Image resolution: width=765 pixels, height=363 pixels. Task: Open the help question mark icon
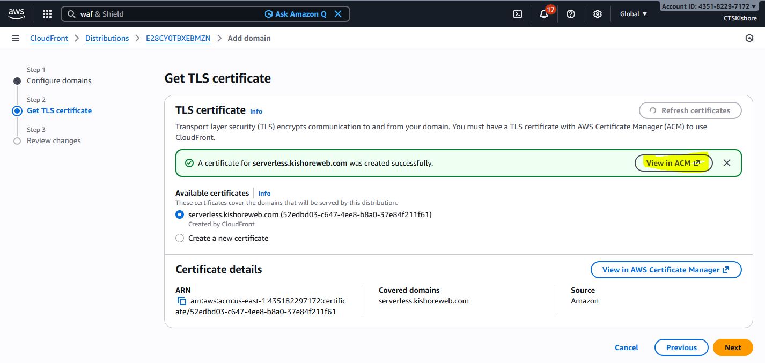571,14
